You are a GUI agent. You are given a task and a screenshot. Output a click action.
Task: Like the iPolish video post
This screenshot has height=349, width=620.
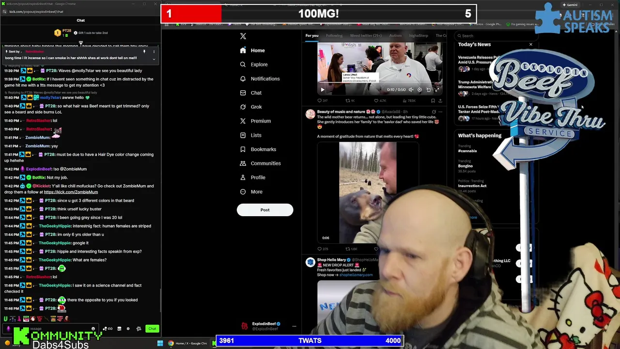[379, 101]
